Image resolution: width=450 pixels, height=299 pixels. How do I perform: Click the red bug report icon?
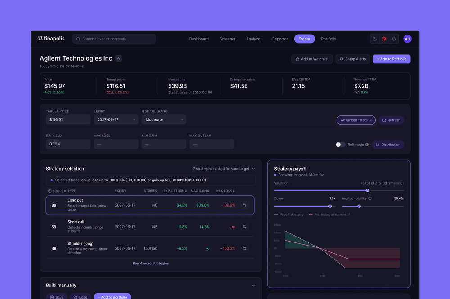pos(384,39)
